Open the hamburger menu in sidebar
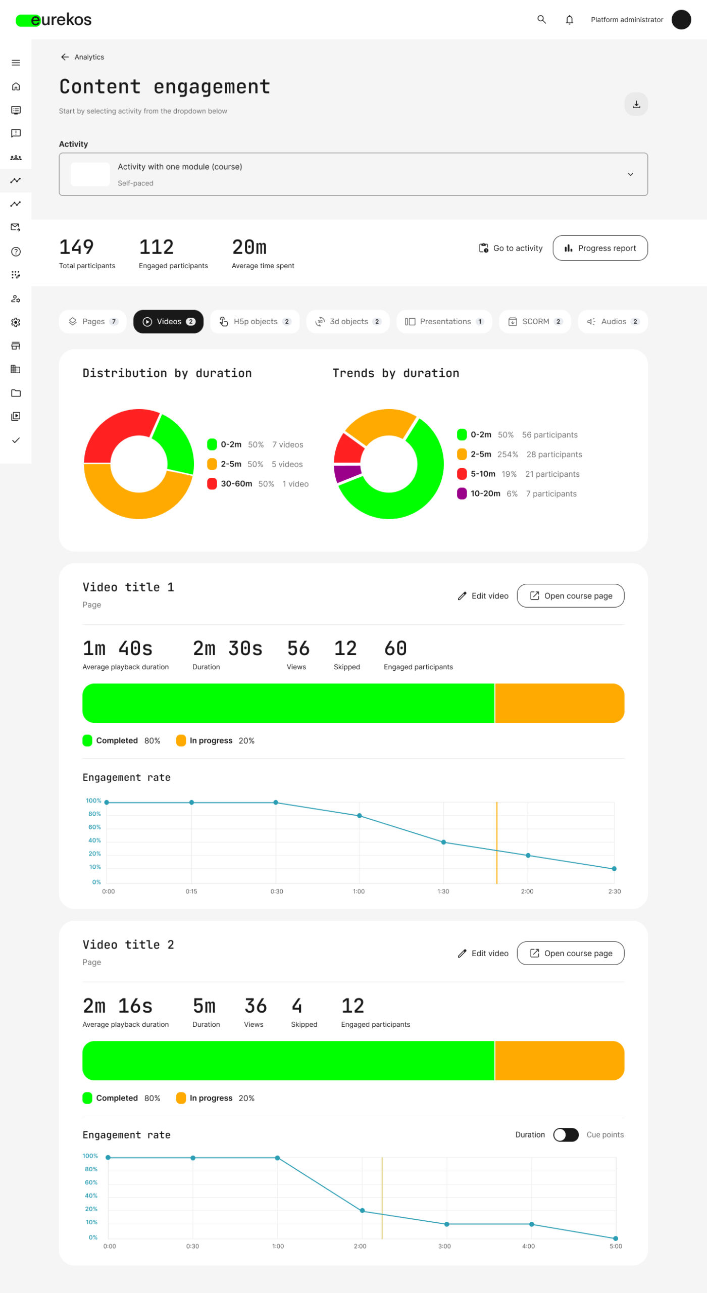This screenshot has height=1293, width=707. click(16, 63)
